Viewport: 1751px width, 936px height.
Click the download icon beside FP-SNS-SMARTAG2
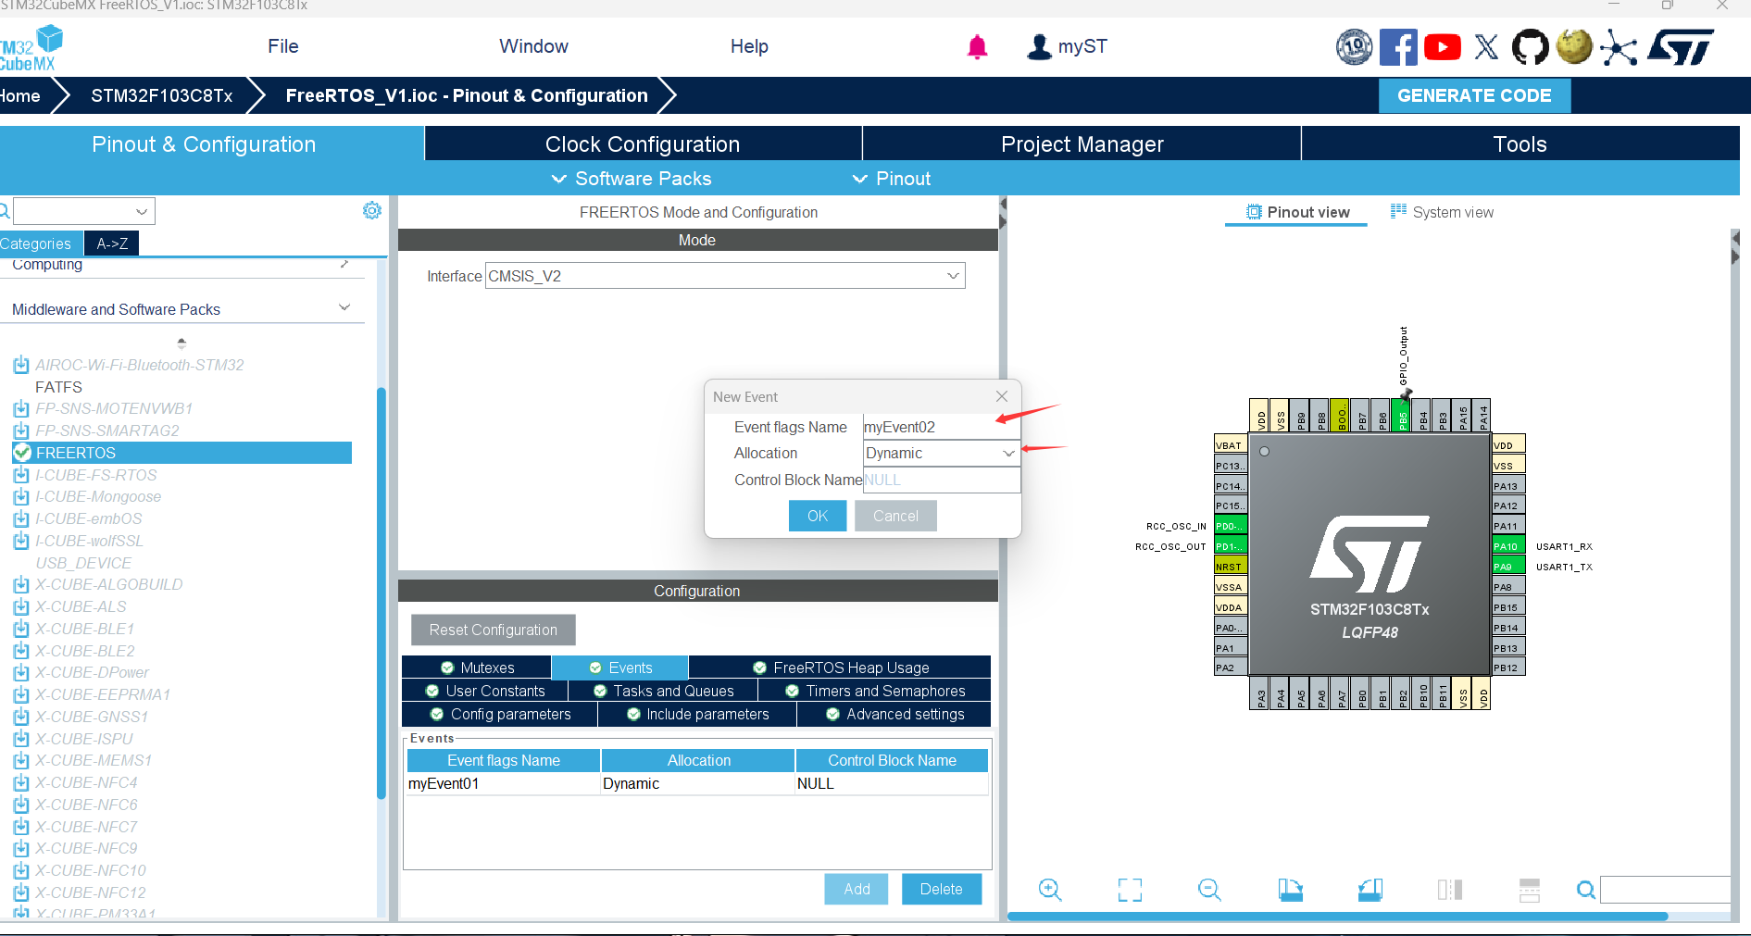[21, 431]
